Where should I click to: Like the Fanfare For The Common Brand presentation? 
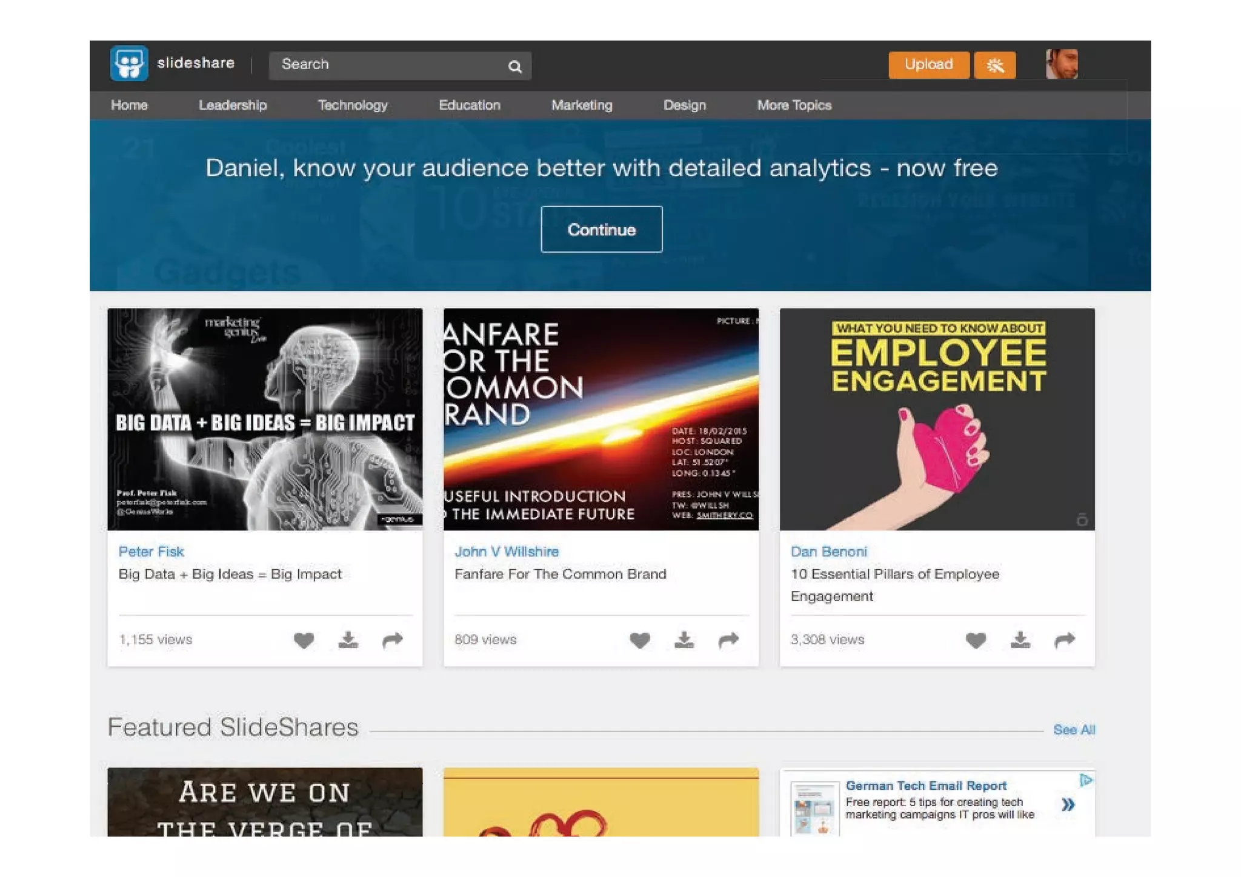click(x=639, y=640)
